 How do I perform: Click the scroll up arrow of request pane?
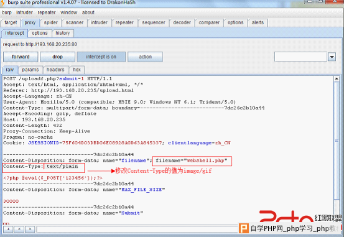click(337, 78)
